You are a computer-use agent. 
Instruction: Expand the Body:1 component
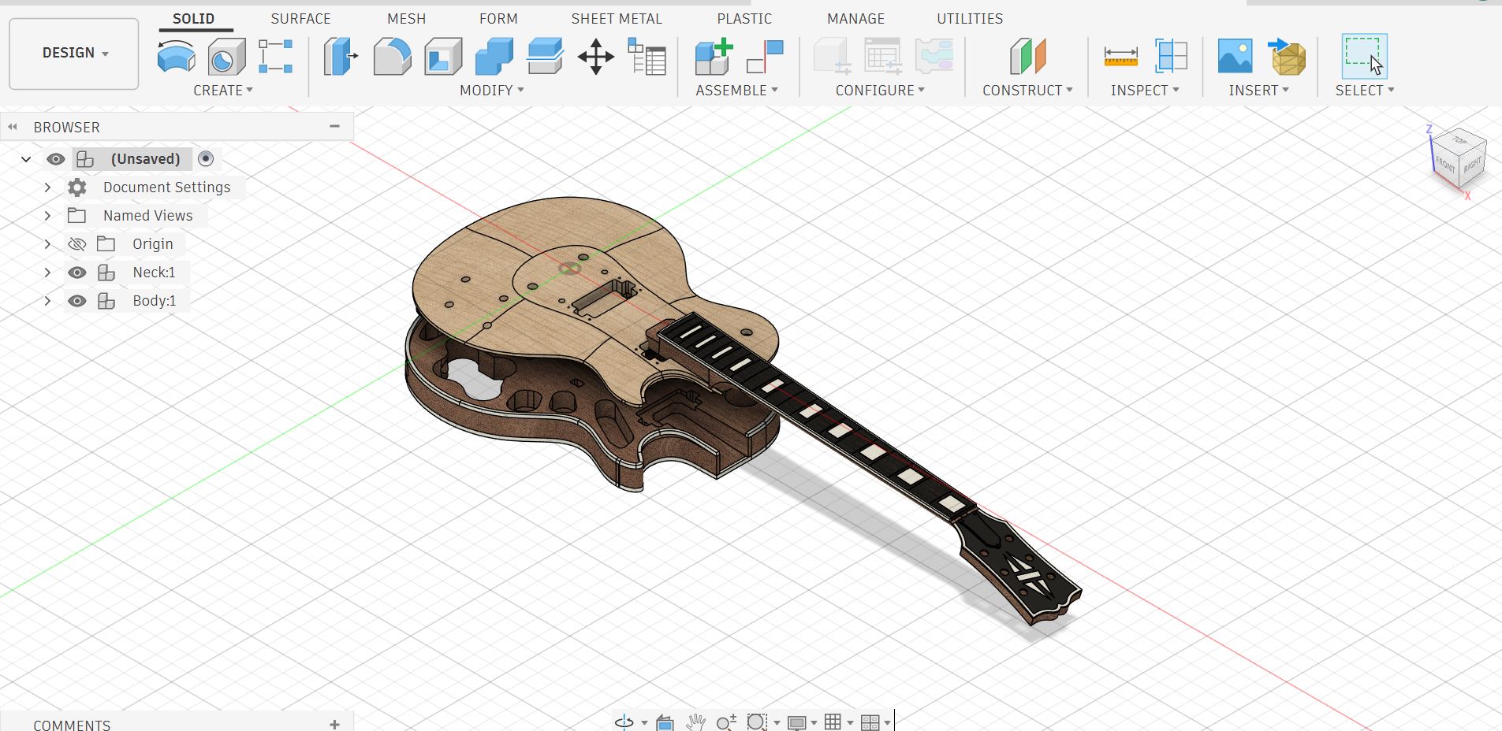click(47, 301)
